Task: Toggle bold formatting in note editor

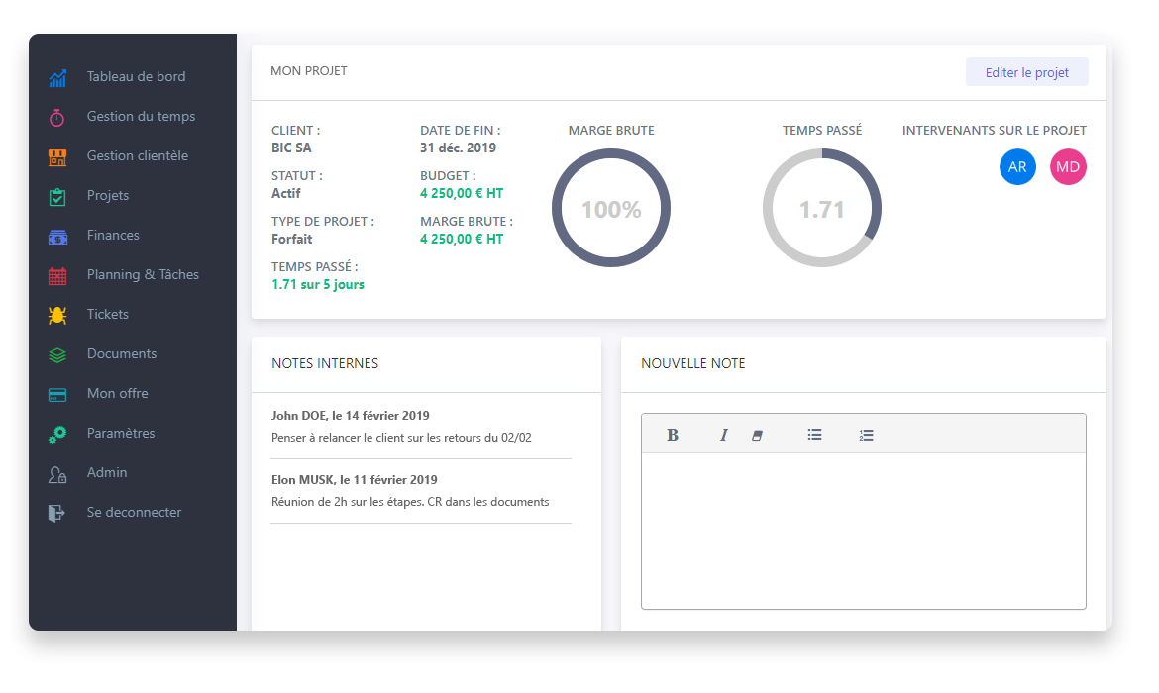Action: point(672,435)
